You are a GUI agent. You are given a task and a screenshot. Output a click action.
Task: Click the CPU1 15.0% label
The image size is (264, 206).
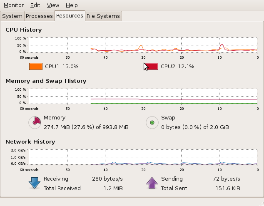(62, 67)
